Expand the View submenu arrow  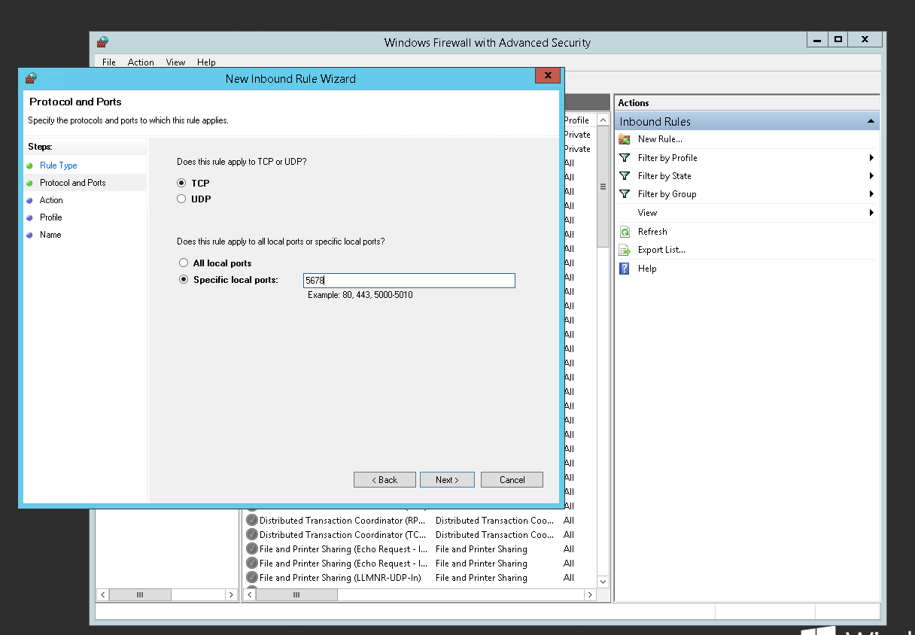tap(871, 213)
